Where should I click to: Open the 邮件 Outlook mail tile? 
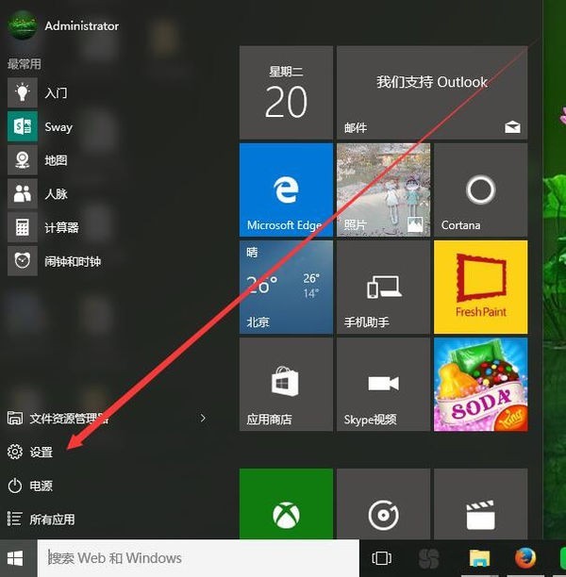click(x=432, y=92)
